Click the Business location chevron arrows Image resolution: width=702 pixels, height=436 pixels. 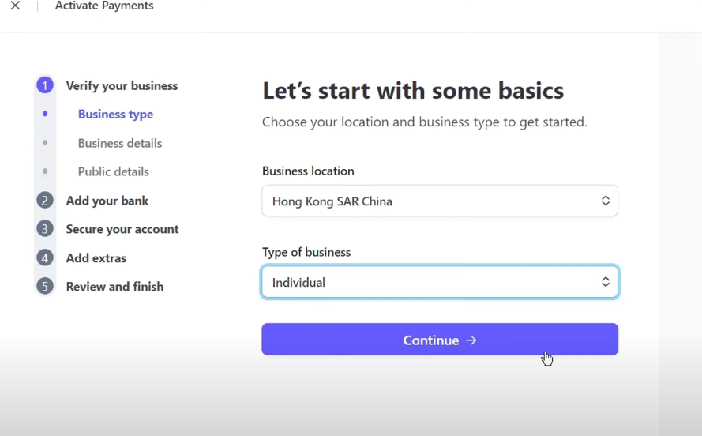click(606, 201)
